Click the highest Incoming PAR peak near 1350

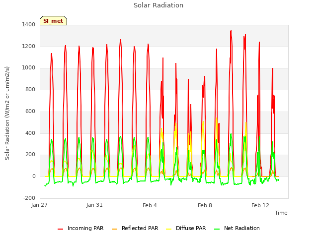(231, 31)
